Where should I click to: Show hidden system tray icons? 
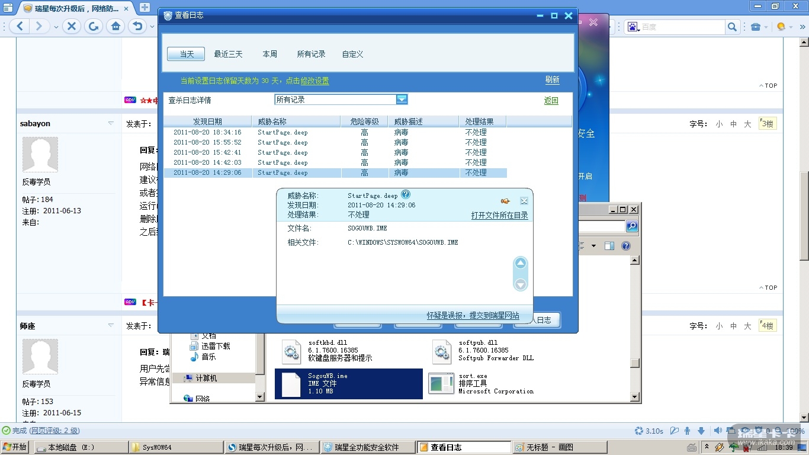click(707, 447)
